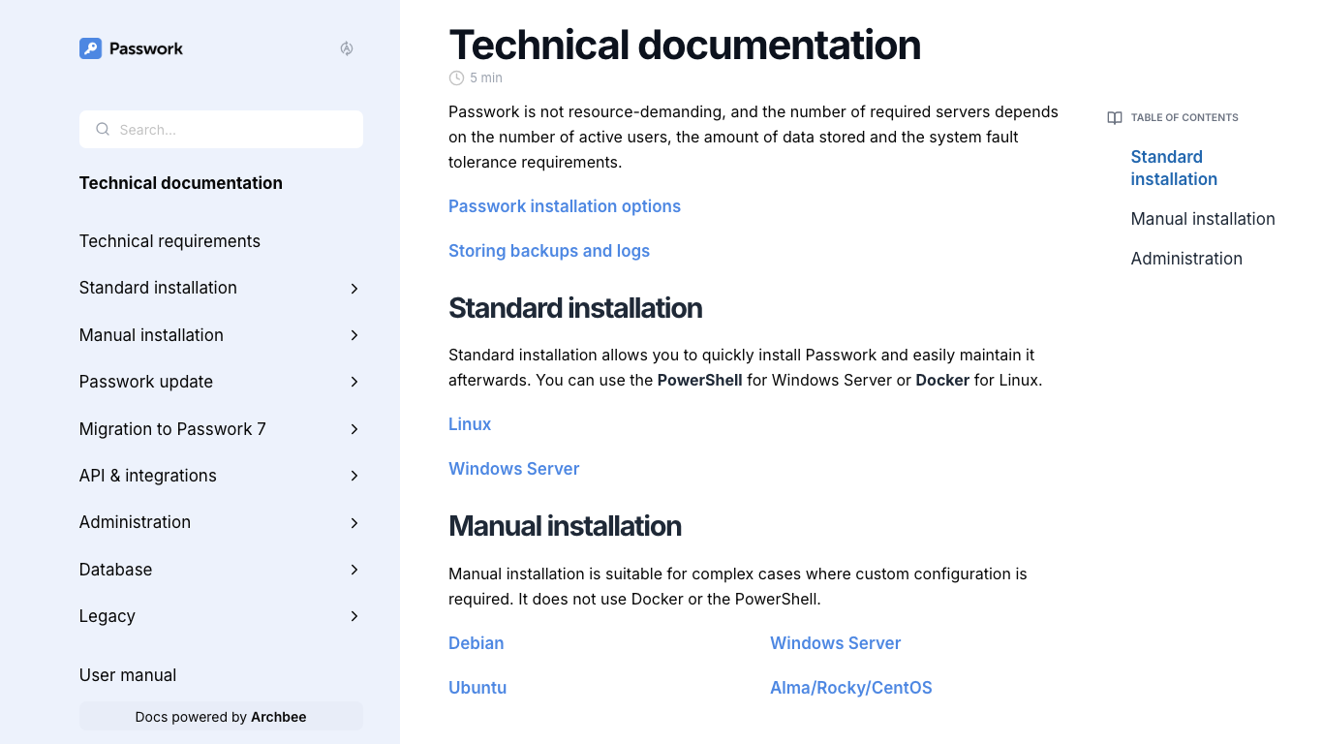Open the Passwork installation options link
Image resolution: width=1323 pixels, height=744 pixels.
(x=565, y=206)
